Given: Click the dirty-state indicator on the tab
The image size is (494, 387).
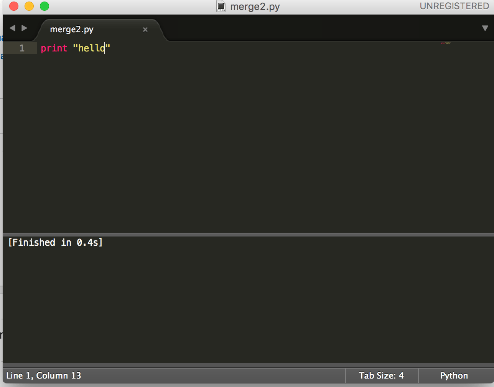Looking at the screenshot, I should pos(145,30).
